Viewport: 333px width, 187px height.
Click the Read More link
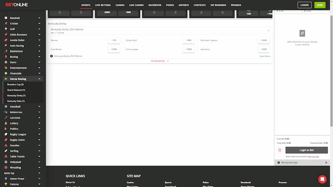pos(265,56)
